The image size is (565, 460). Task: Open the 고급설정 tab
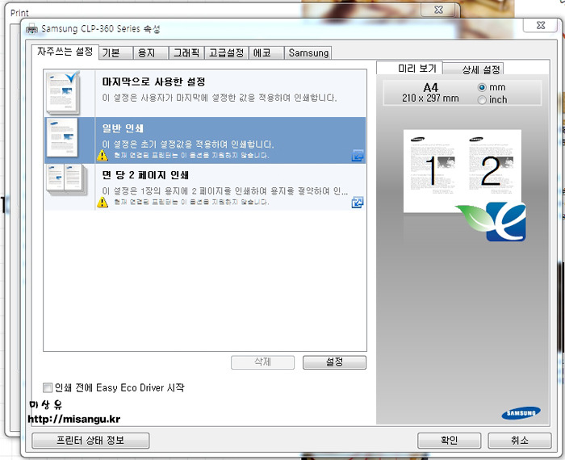pos(226,53)
